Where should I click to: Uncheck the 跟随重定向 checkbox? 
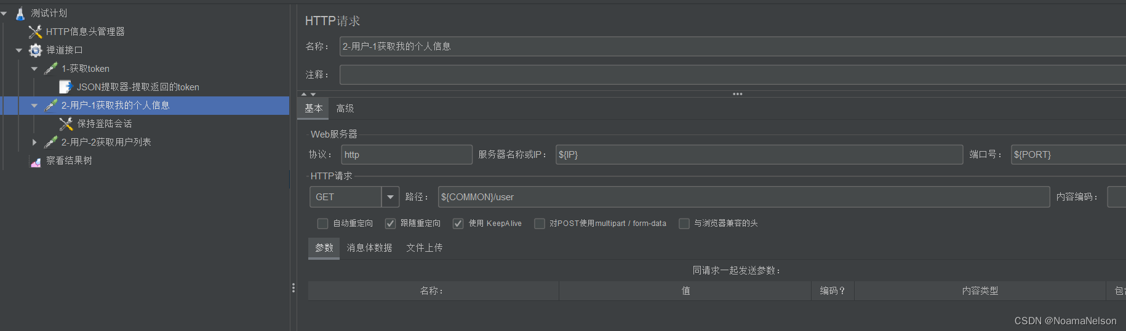click(x=390, y=224)
